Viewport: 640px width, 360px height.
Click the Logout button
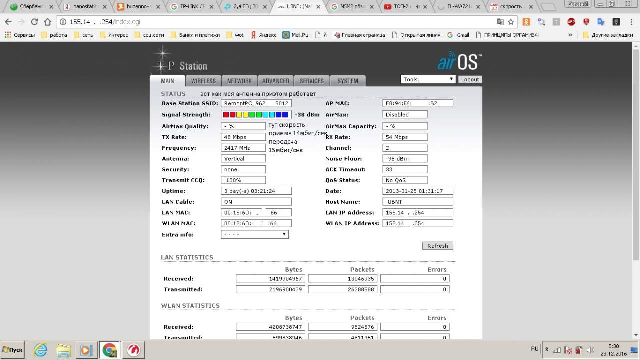coord(470,79)
